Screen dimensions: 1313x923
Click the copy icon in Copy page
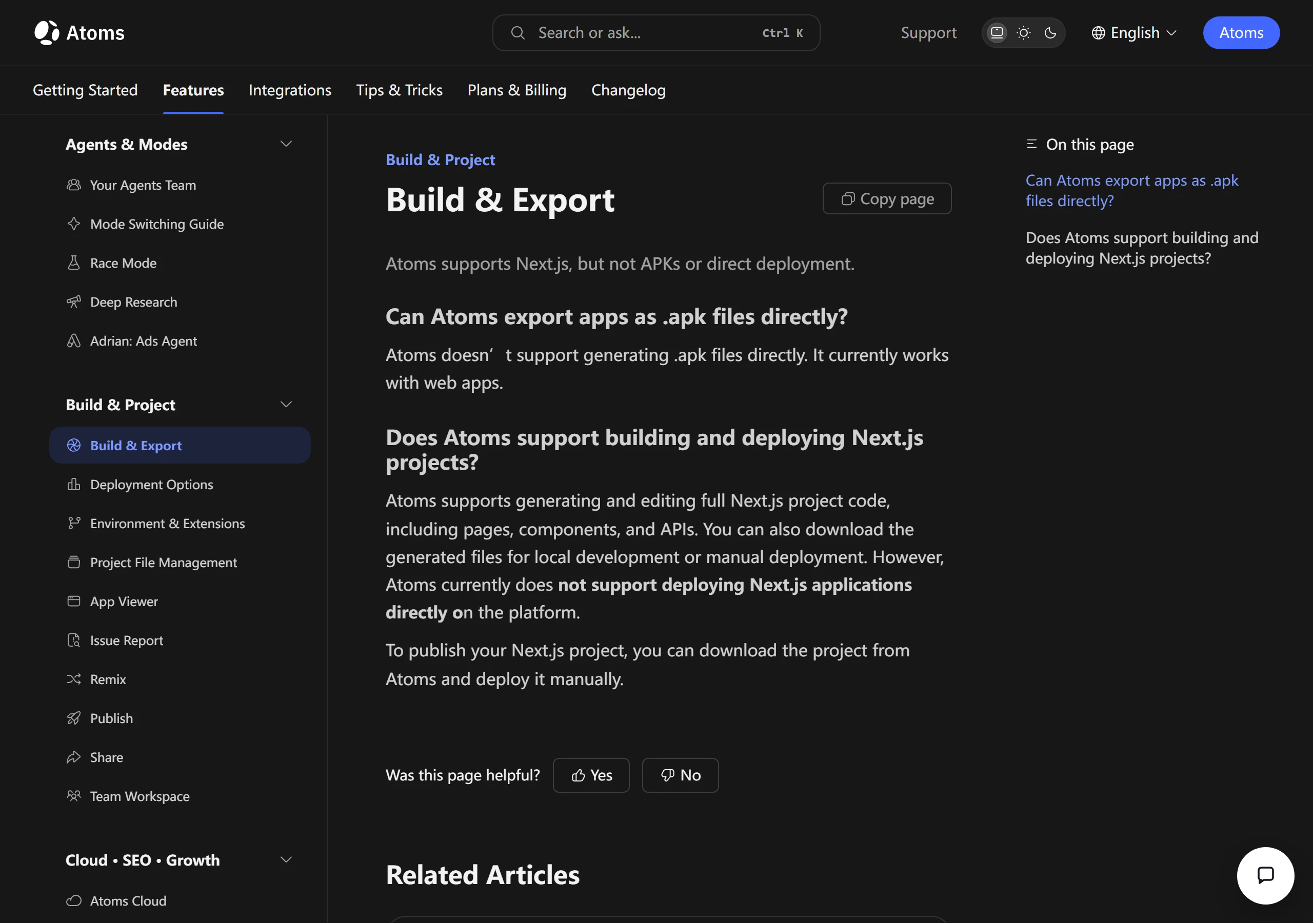click(x=848, y=198)
